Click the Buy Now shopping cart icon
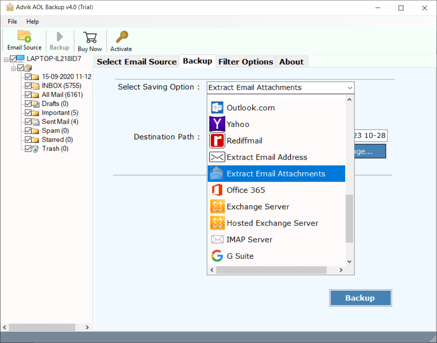437x343 pixels. tap(90, 38)
